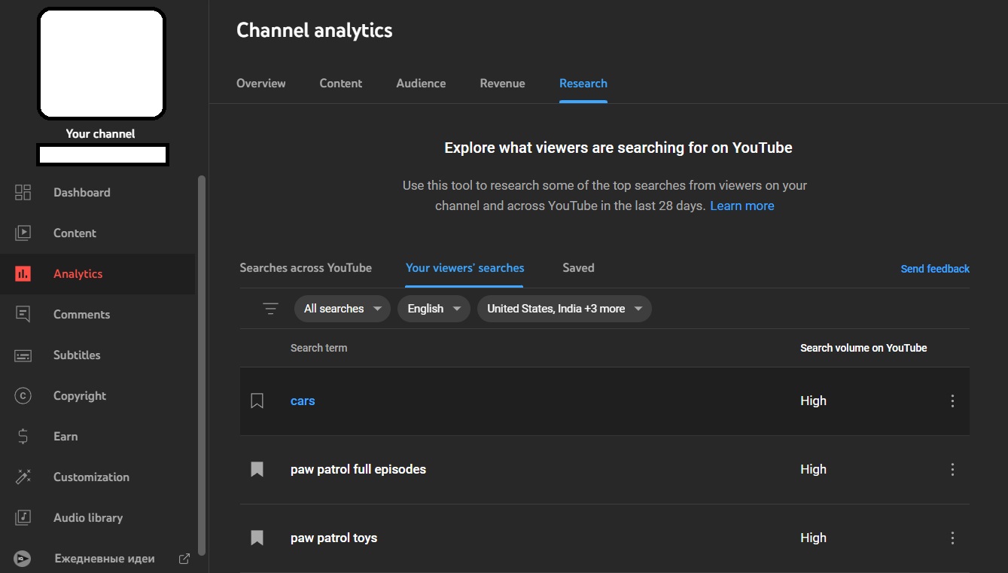Viewport: 1008px width, 573px height.
Task: Select Your viewers' searches tab
Action: pyautogui.click(x=465, y=268)
